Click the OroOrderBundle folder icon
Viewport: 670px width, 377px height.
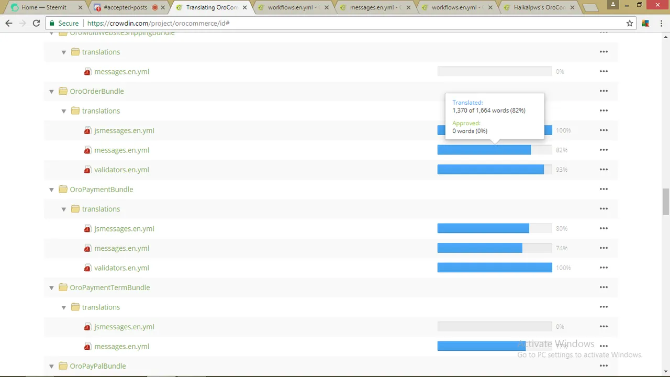coord(63,91)
